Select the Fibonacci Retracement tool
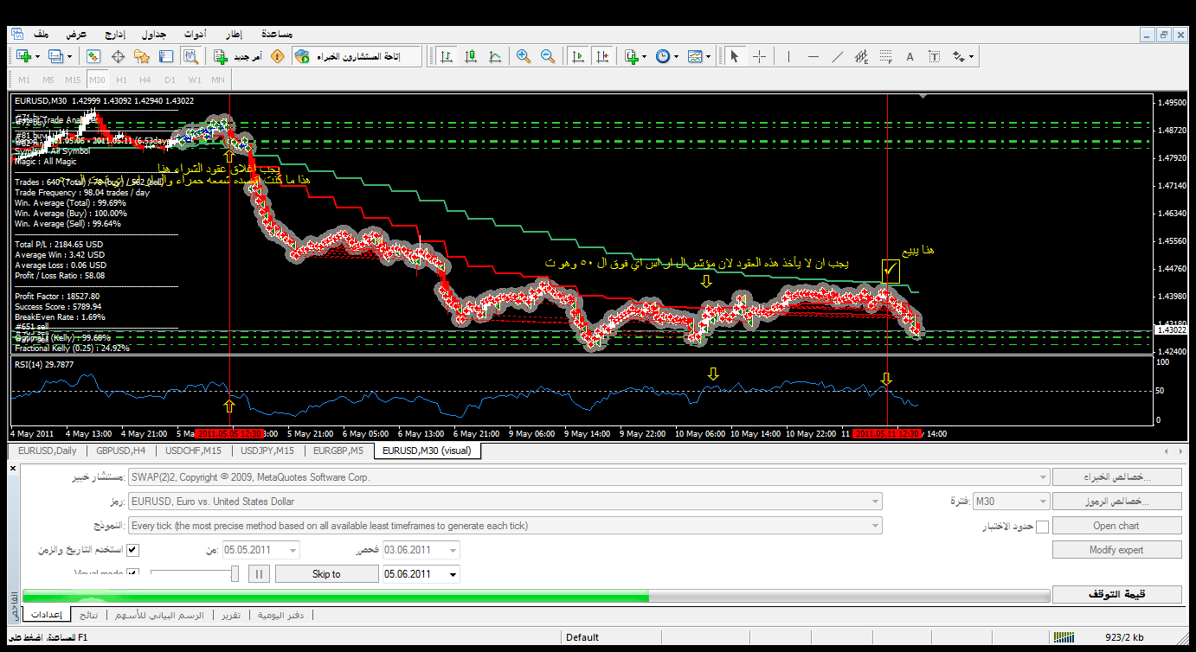Screen dimensions: 1196x652 point(885,56)
